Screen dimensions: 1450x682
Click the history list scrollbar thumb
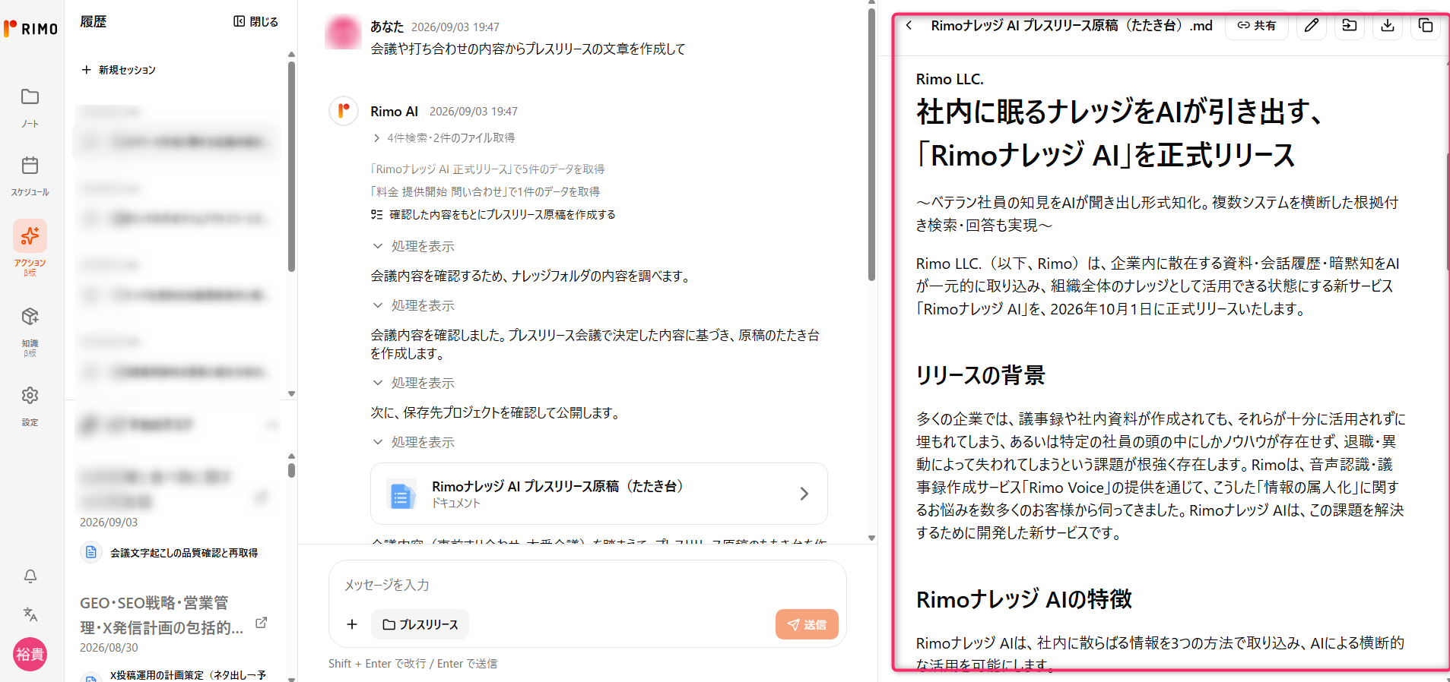click(x=291, y=166)
